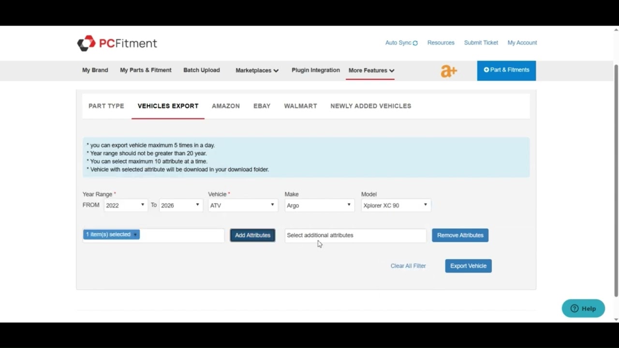This screenshot has width=619, height=348.
Task: Click the scrollbar up arrow
Action: [x=616, y=29]
